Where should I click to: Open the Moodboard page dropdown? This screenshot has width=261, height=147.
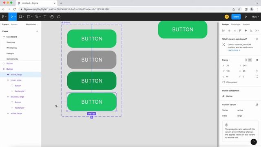(32, 24)
